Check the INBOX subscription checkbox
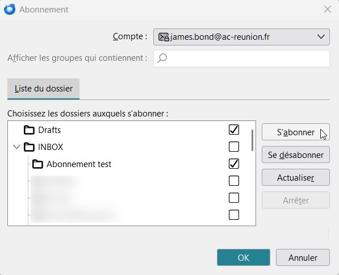Screen dimensions: 339x275 coord(234,147)
